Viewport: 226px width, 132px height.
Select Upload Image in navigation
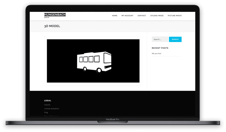[157, 16]
